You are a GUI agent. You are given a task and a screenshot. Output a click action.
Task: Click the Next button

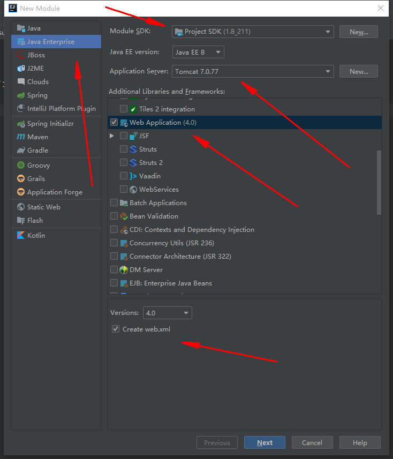[x=265, y=442]
